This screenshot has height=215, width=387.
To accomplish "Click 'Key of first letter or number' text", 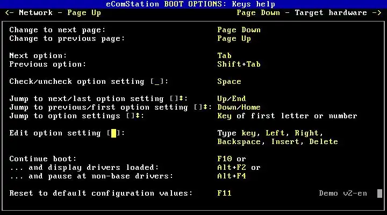I will click(x=287, y=116).
